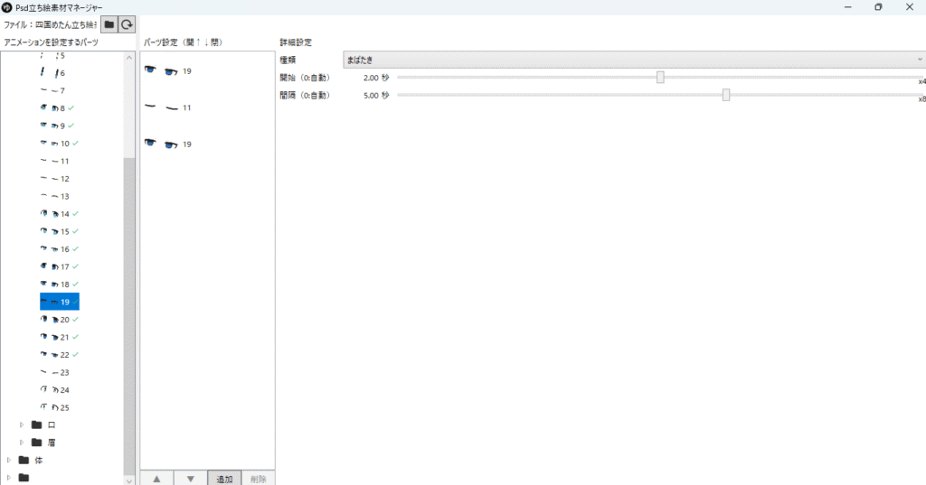Click the 間隔 slider handle
Screen dimensions: 926x485
pos(726,95)
